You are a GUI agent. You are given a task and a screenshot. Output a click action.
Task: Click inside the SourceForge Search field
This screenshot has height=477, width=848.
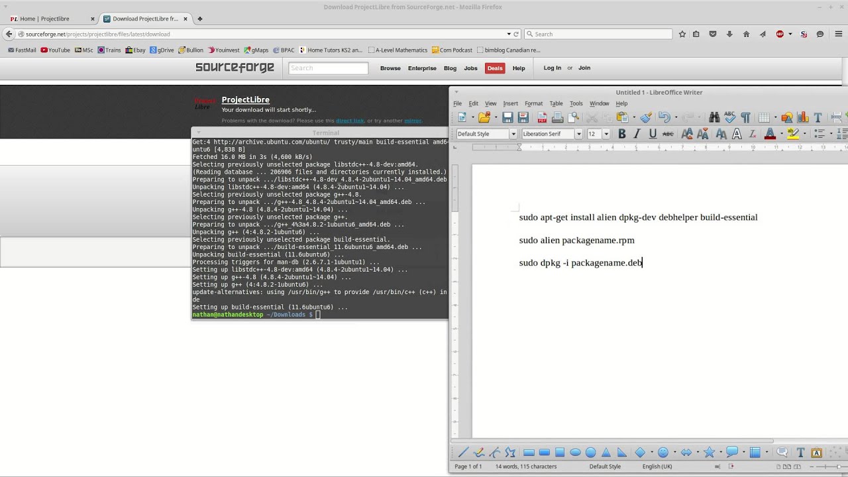(328, 68)
